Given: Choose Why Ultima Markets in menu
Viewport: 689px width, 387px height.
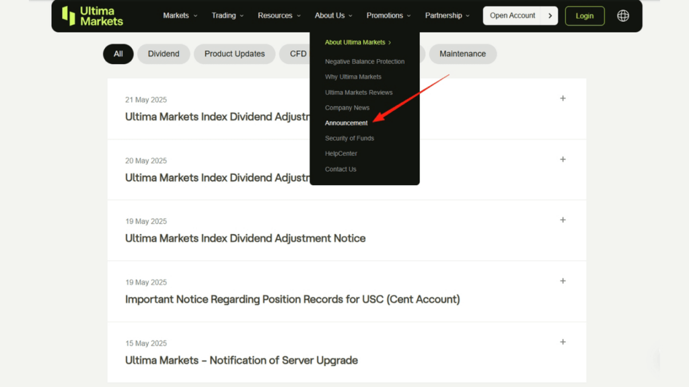Looking at the screenshot, I should tap(353, 77).
